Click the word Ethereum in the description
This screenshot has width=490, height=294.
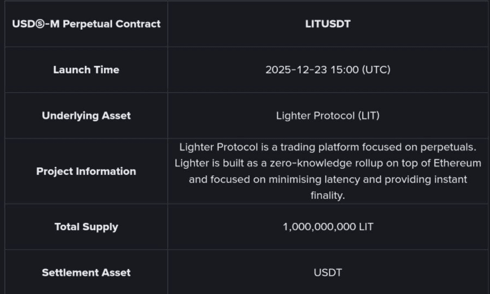[x=457, y=163]
